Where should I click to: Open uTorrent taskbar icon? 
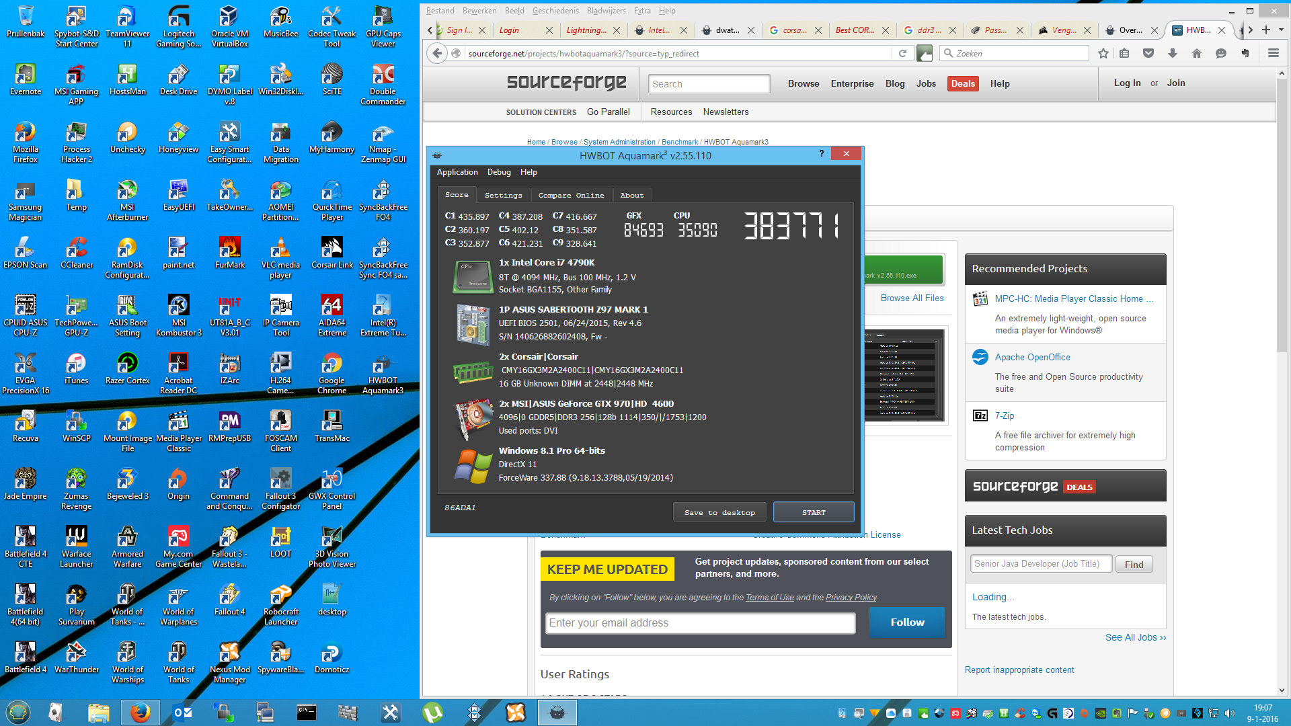click(432, 713)
